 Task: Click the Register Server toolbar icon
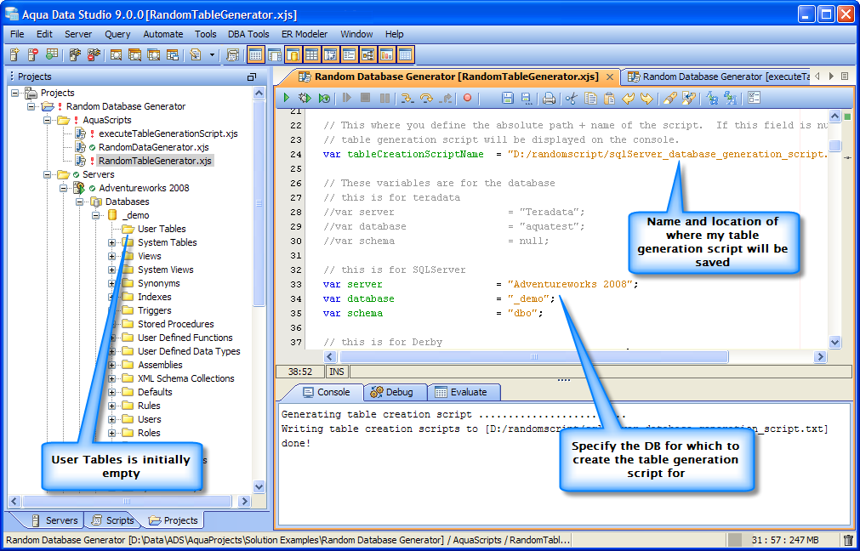click(x=15, y=54)
